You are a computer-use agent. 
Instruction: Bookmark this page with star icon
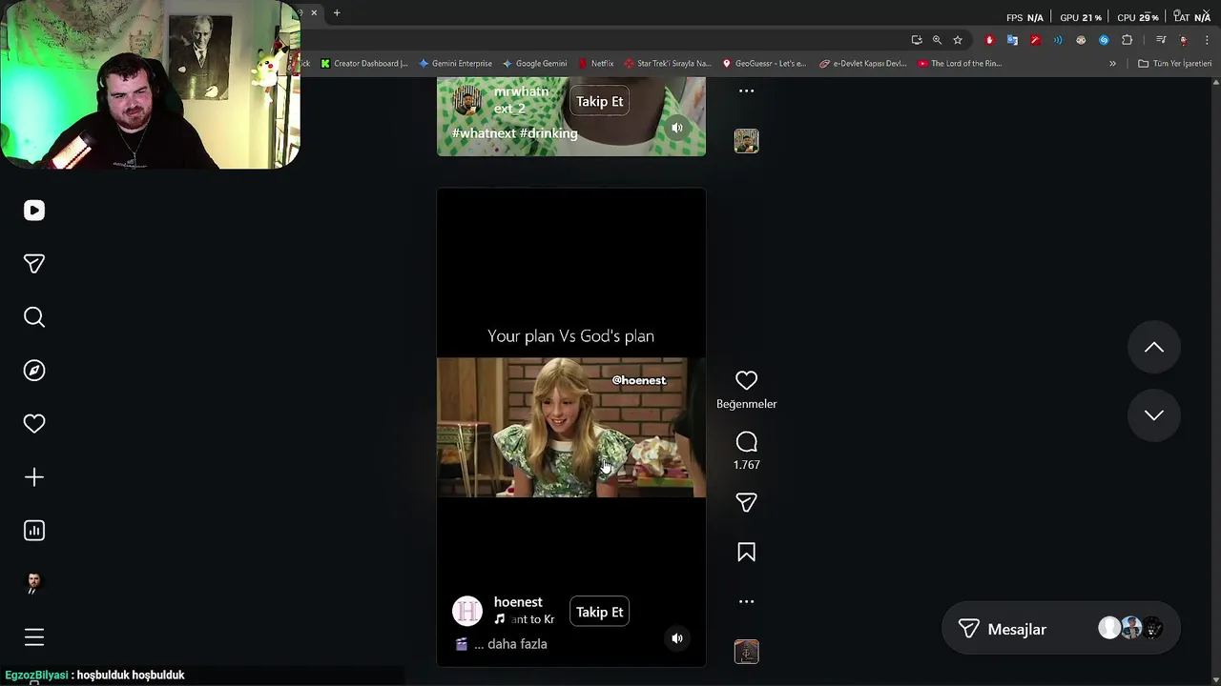coord(958,40)
